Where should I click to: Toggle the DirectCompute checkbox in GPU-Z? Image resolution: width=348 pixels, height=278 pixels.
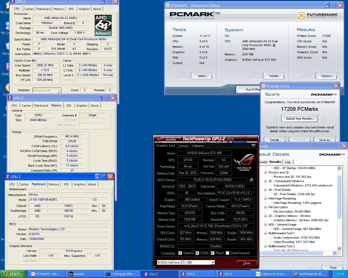(x=228, y=253)
